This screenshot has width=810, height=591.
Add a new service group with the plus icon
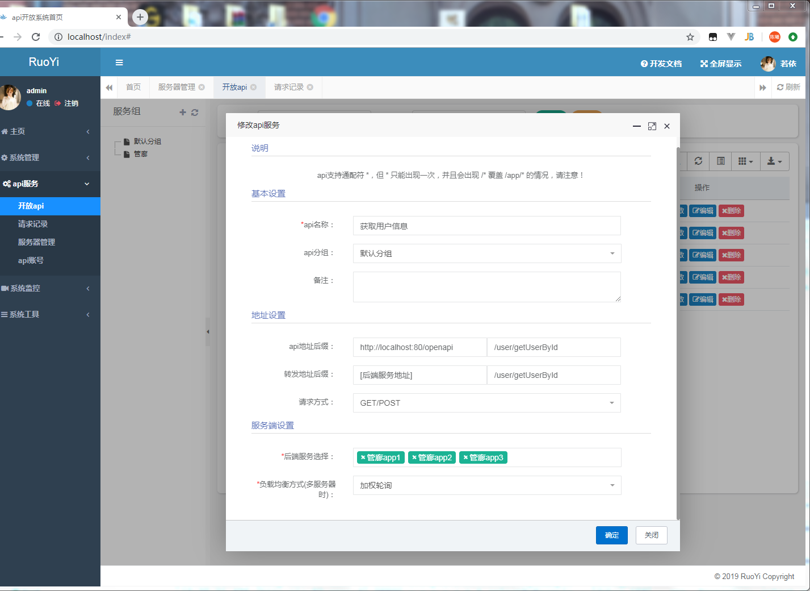[183, 112]
